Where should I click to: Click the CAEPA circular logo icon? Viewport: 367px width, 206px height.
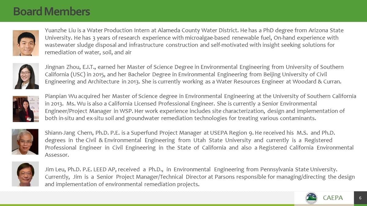311,198
